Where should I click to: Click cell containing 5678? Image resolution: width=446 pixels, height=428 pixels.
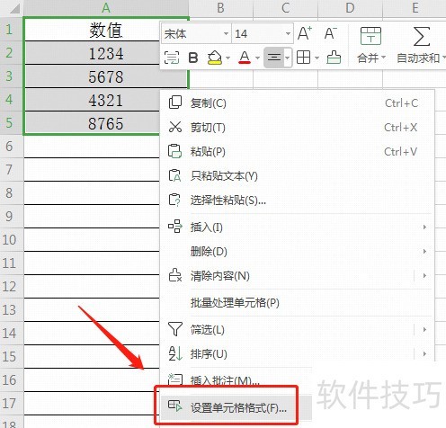click(x=106, y=76)
